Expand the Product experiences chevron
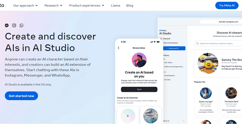The width and height of the screenshot is (242, 124). (103, 6)
